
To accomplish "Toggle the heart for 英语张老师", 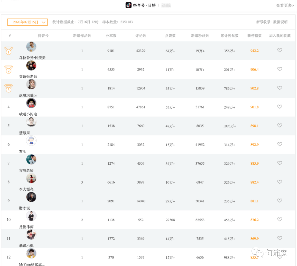I will coord(280,69).
